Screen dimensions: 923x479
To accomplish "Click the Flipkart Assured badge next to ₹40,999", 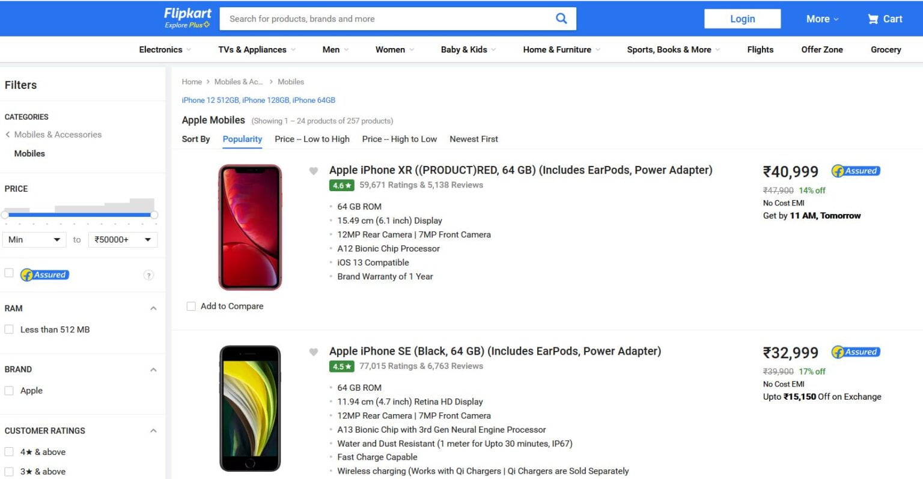I will 855,171.
